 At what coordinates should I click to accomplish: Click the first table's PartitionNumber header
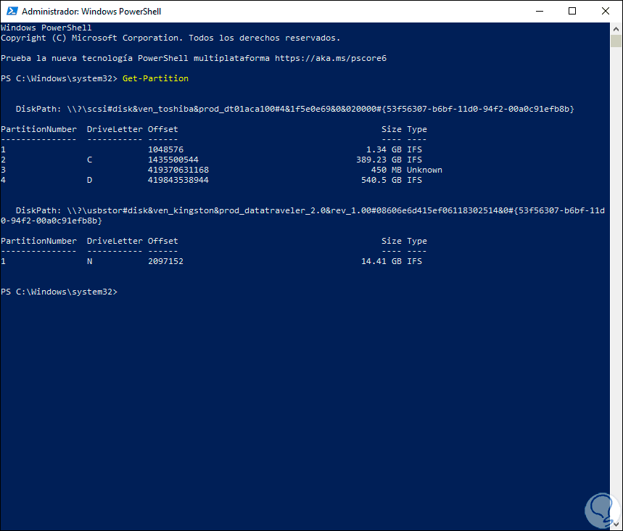click(38, 129)
